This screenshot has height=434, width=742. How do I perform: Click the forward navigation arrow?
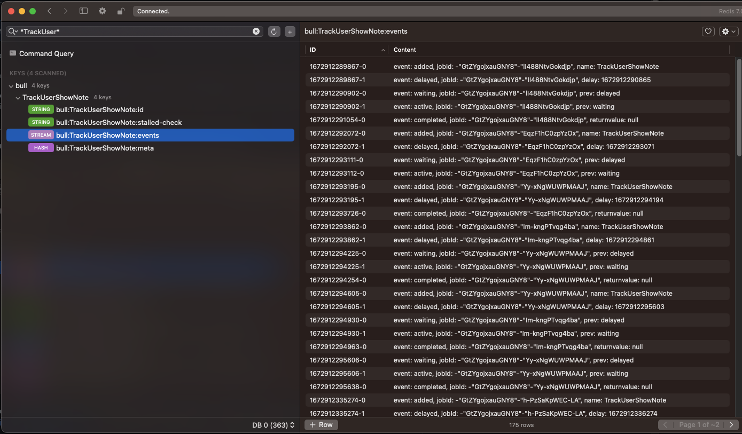tap(65, 11)
